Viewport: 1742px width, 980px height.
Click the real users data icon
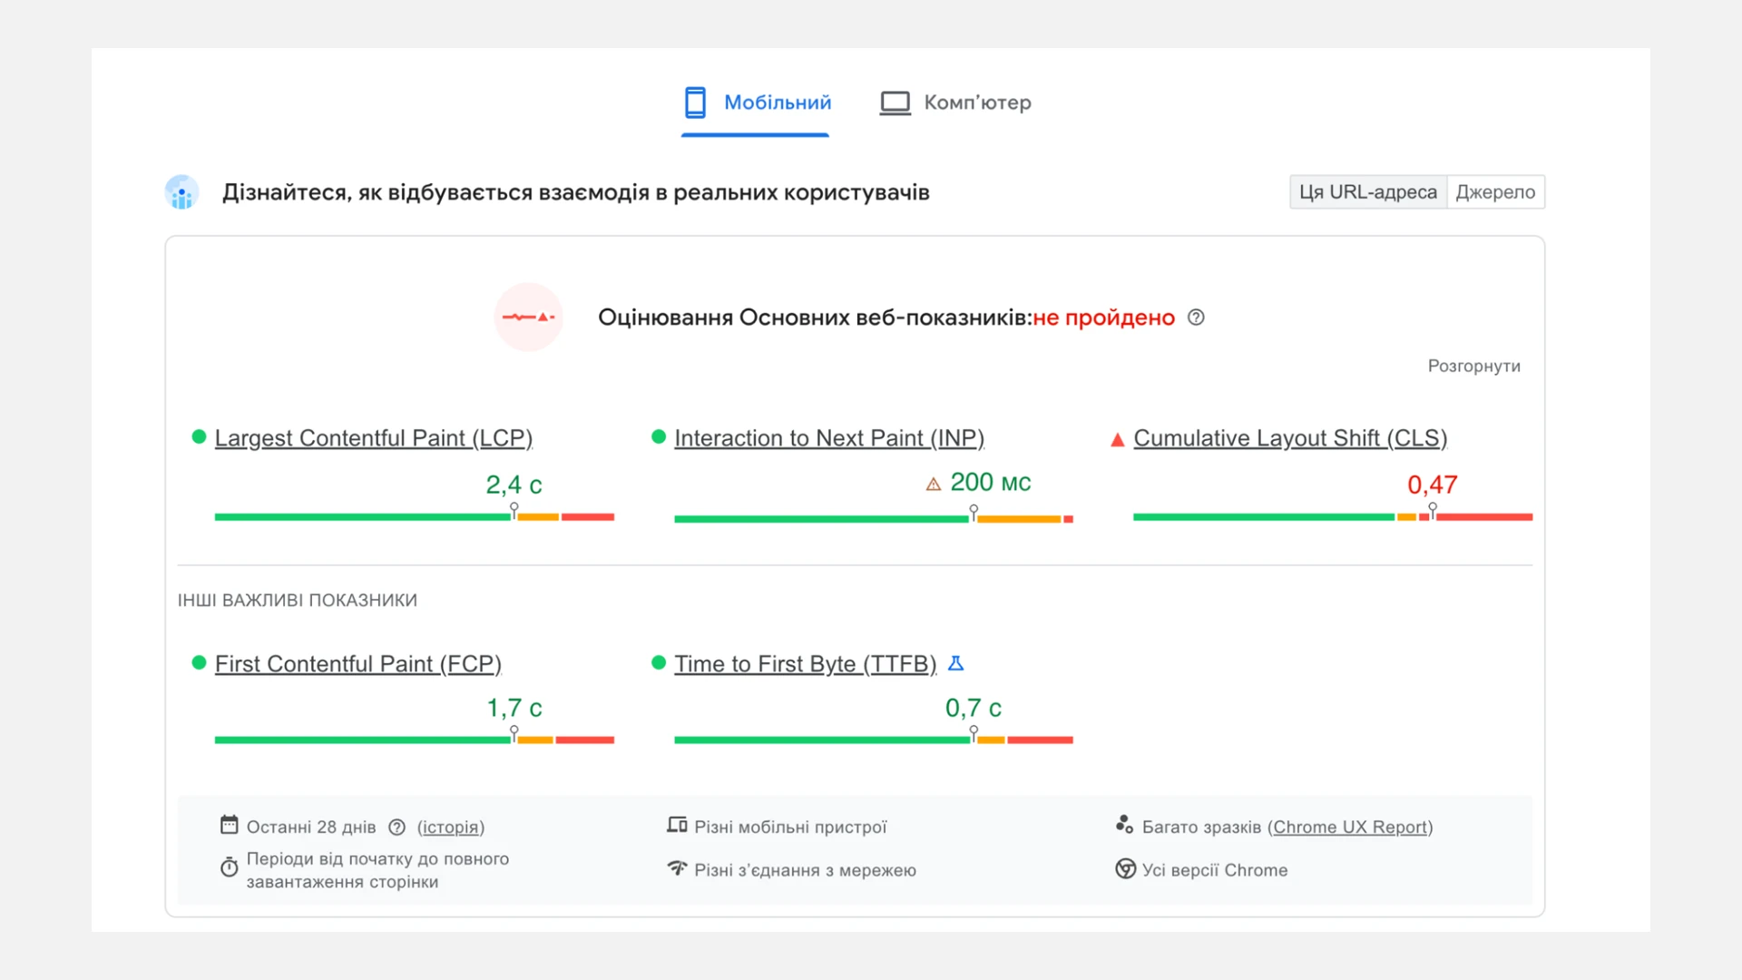point(181,192)
